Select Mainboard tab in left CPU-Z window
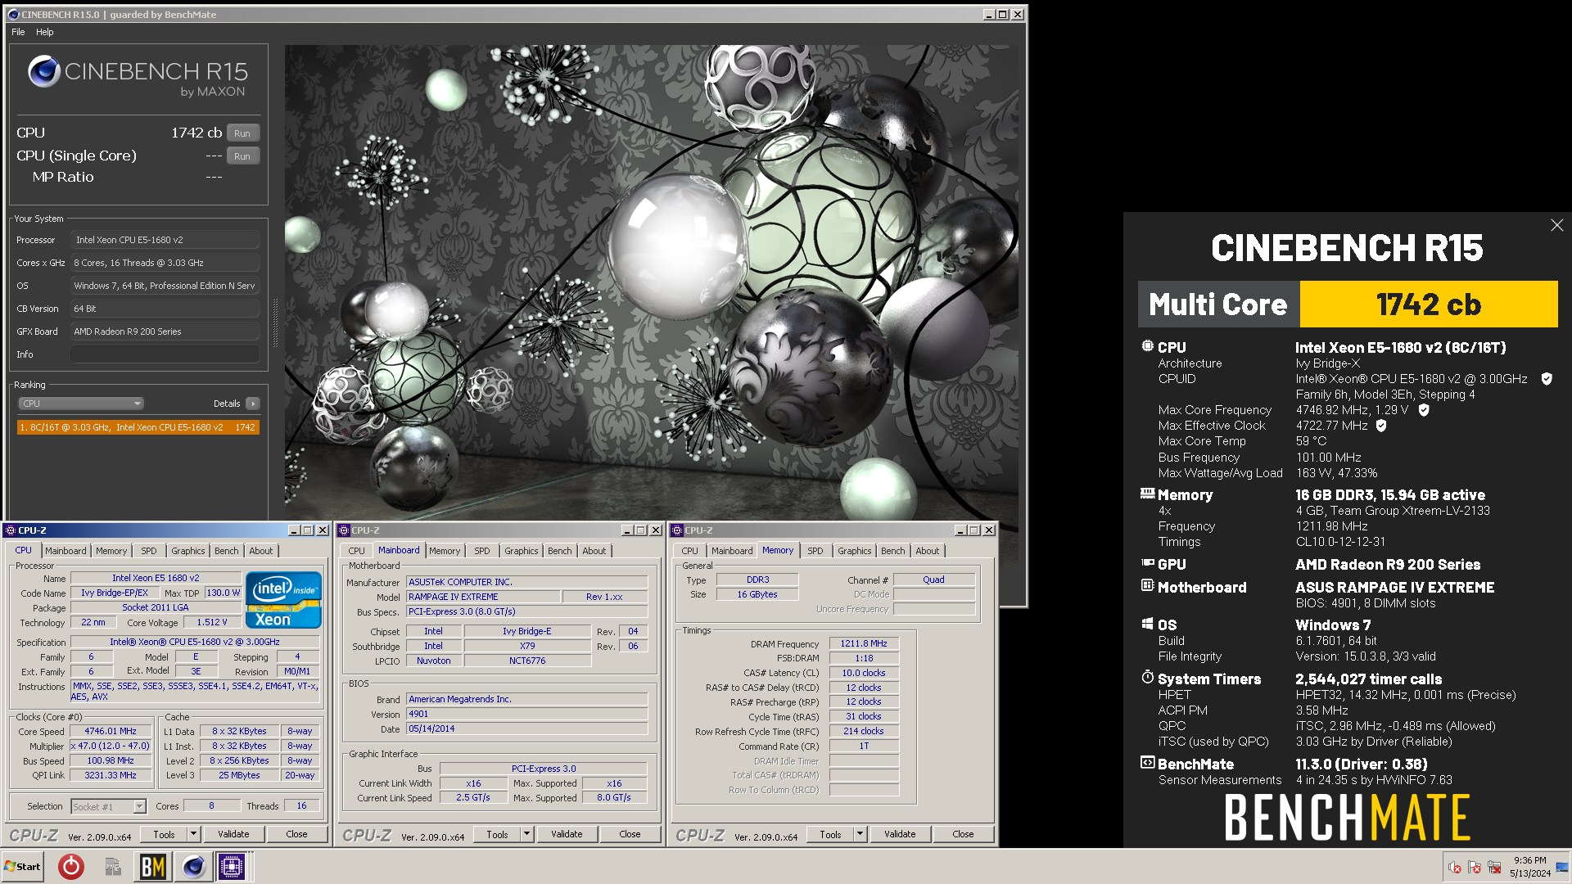The height and width of the screenshot is (884, 1572). pos(65,551)
